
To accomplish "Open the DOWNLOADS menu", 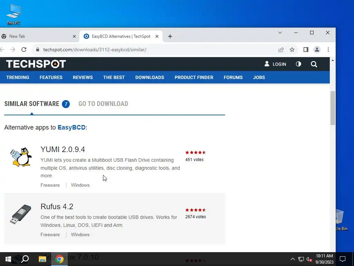I will tap(150, 77).
